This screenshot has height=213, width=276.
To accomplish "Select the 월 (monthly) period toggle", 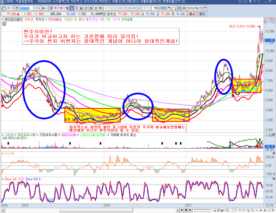I will tap(81, 8).
